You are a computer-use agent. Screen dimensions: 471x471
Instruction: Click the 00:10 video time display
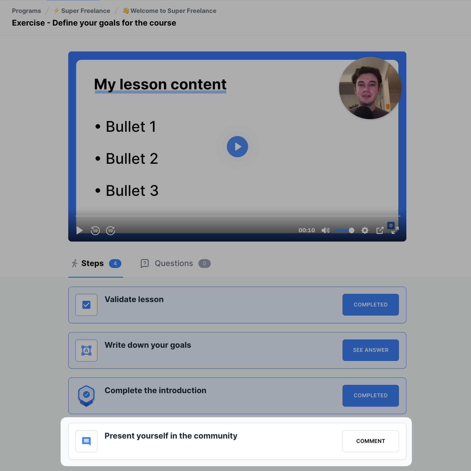307,230
